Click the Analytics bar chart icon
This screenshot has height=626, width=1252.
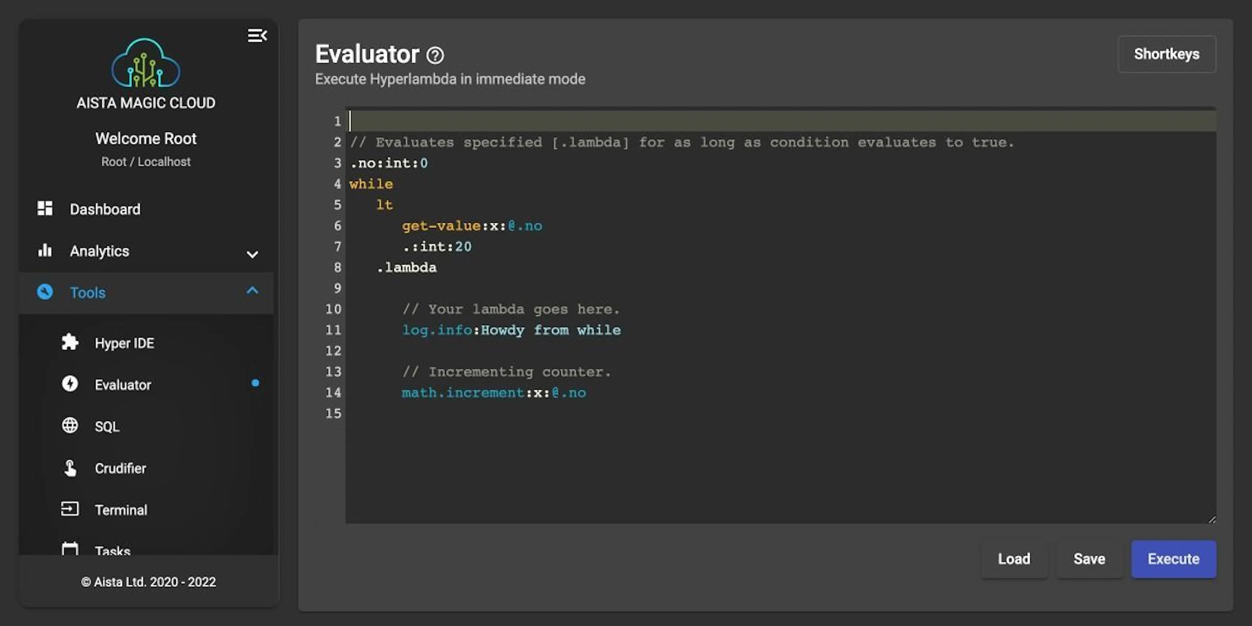pos(45,250)
